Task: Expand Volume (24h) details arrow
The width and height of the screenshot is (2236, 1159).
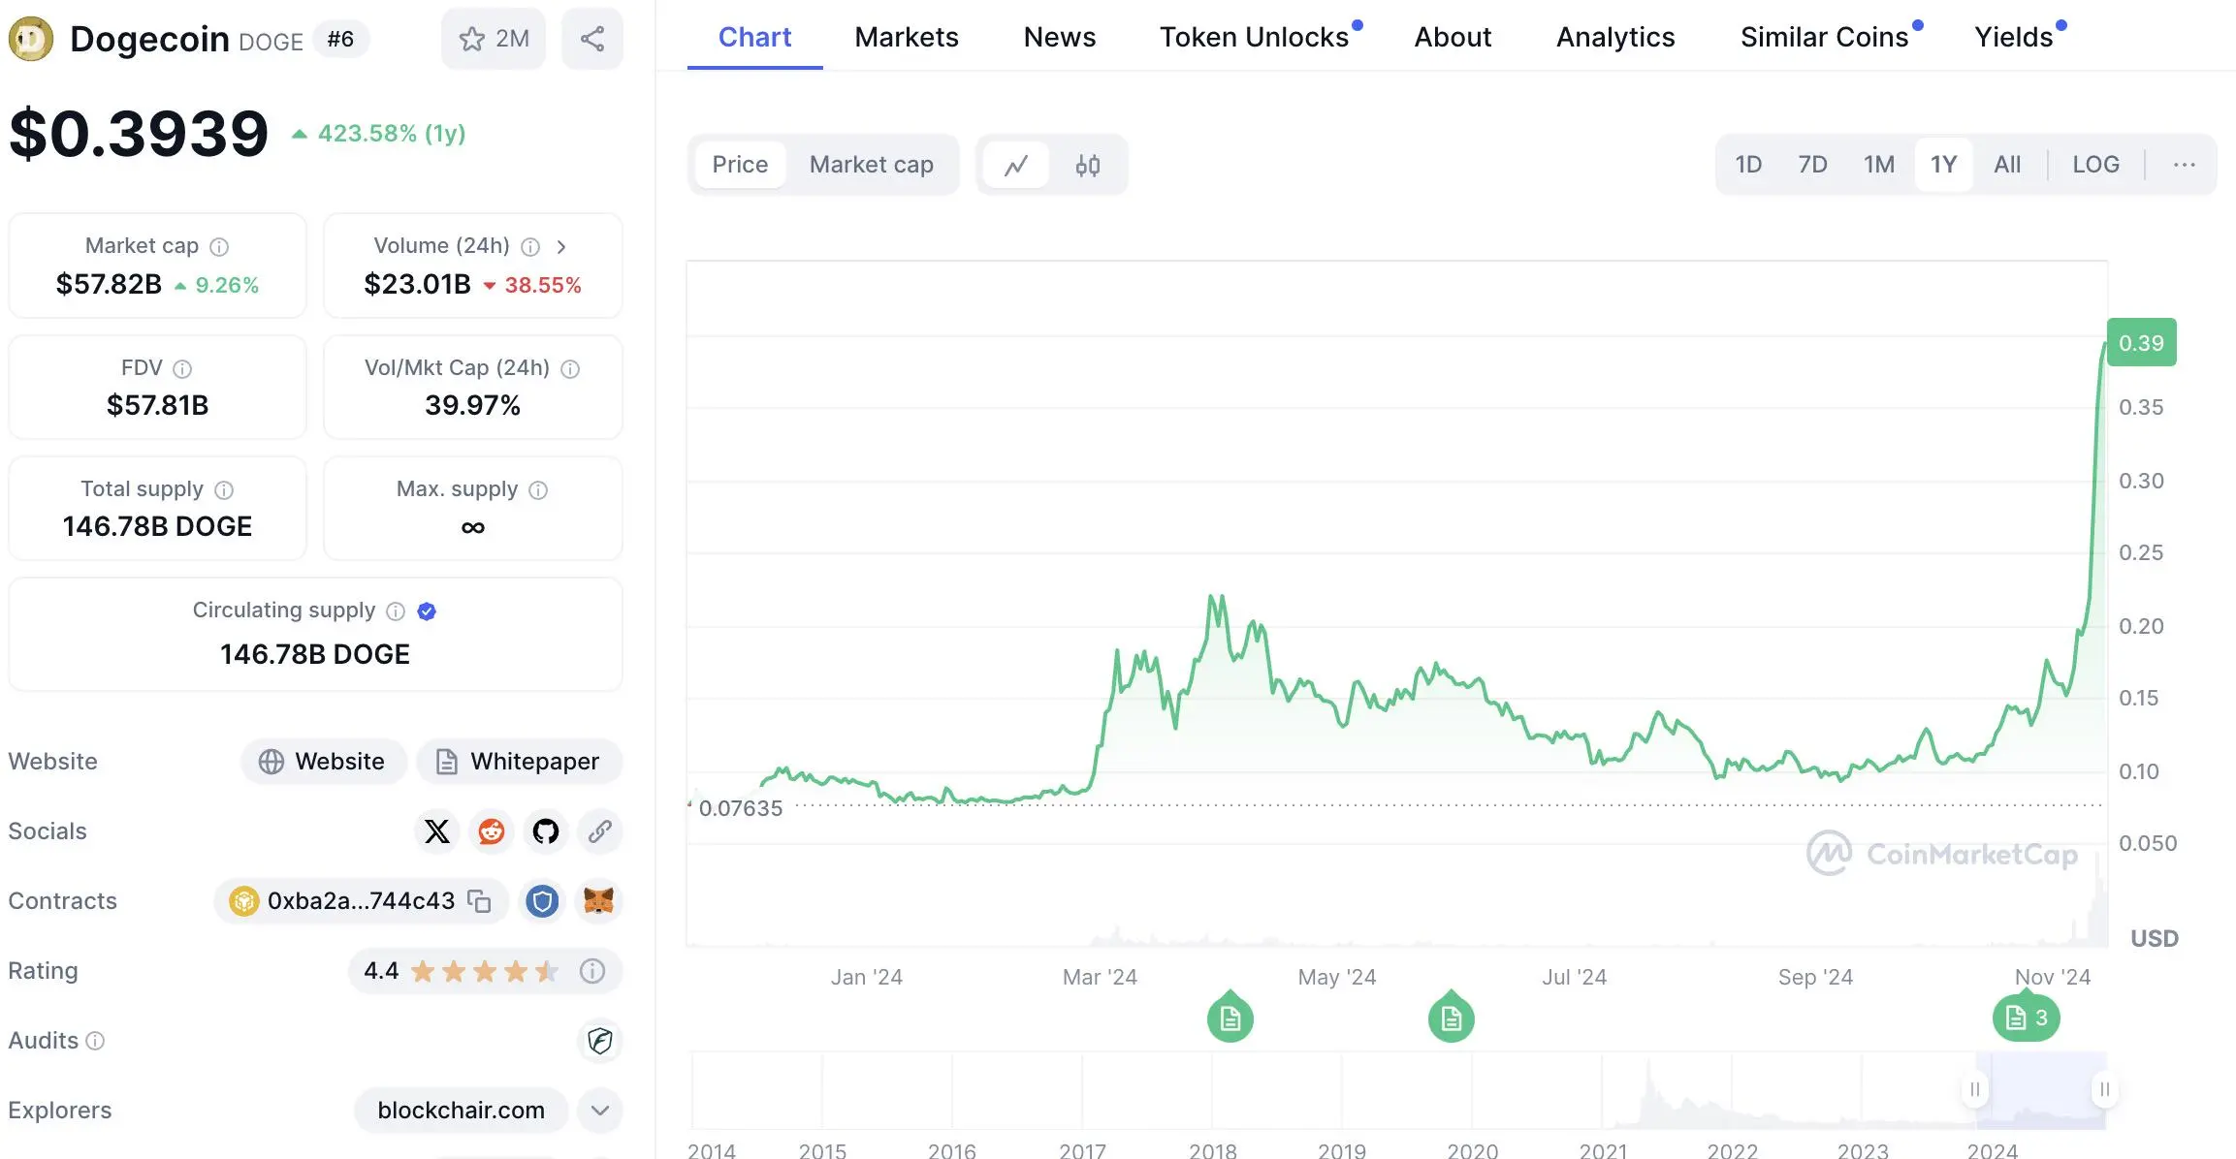Action: click(x=561, y=246)
